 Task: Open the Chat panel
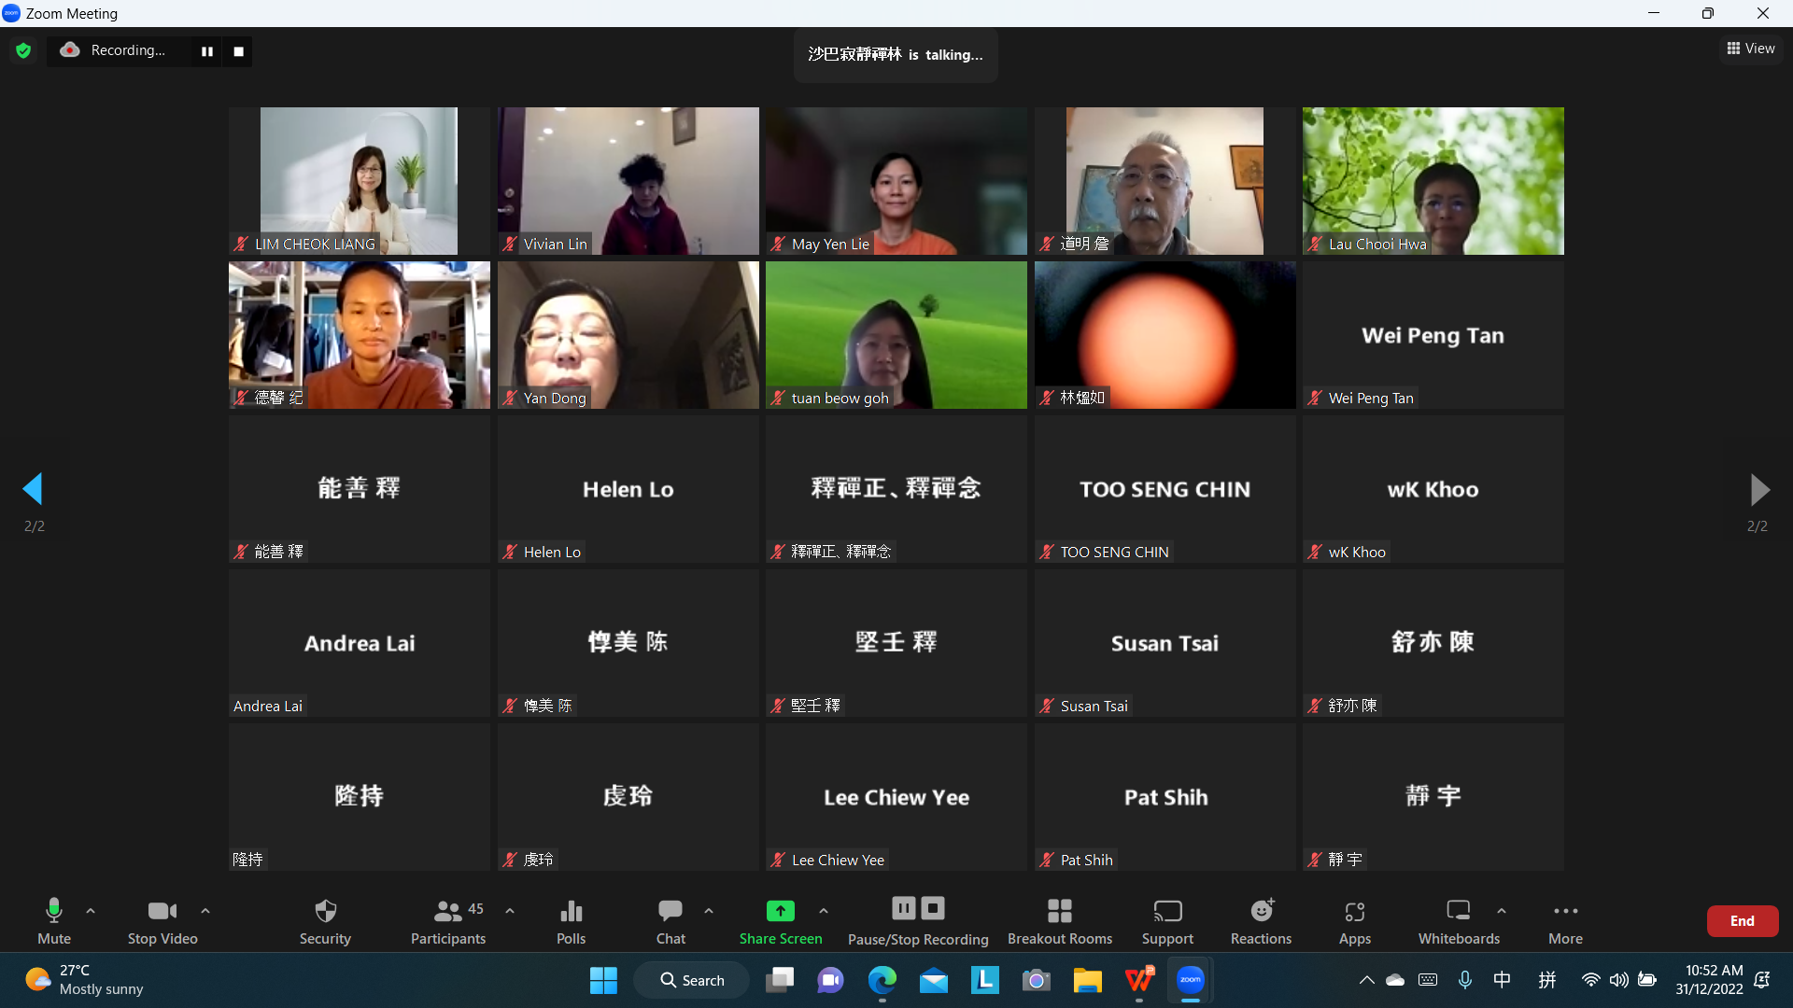click(671, 920)
